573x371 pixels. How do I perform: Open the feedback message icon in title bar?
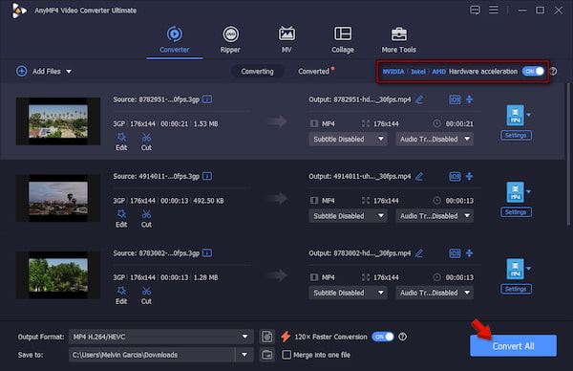pyautogui.click(x=475, y=10)
